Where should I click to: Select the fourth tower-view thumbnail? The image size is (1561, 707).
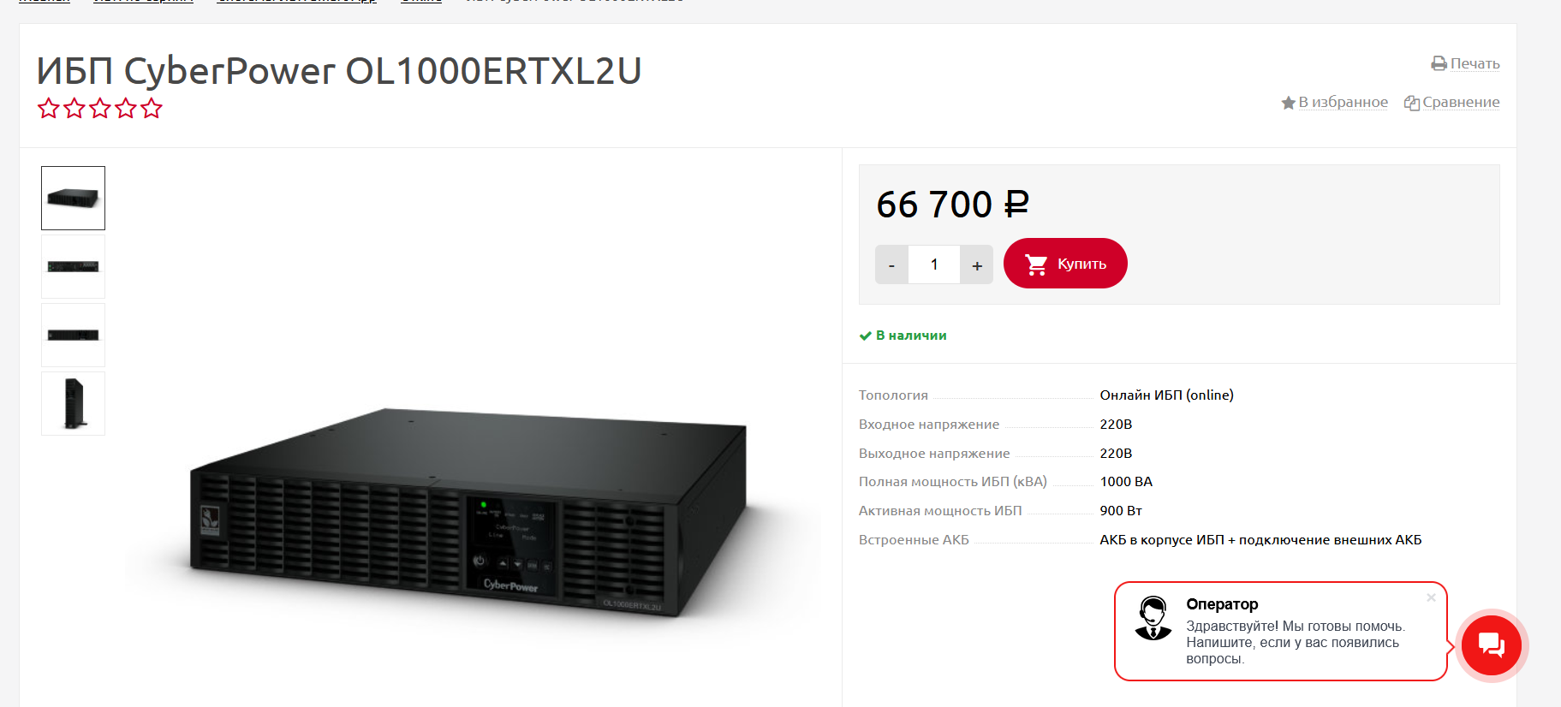(x=74, y=403)
